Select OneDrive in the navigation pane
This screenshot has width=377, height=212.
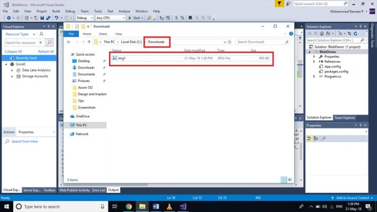coord(82,116)
